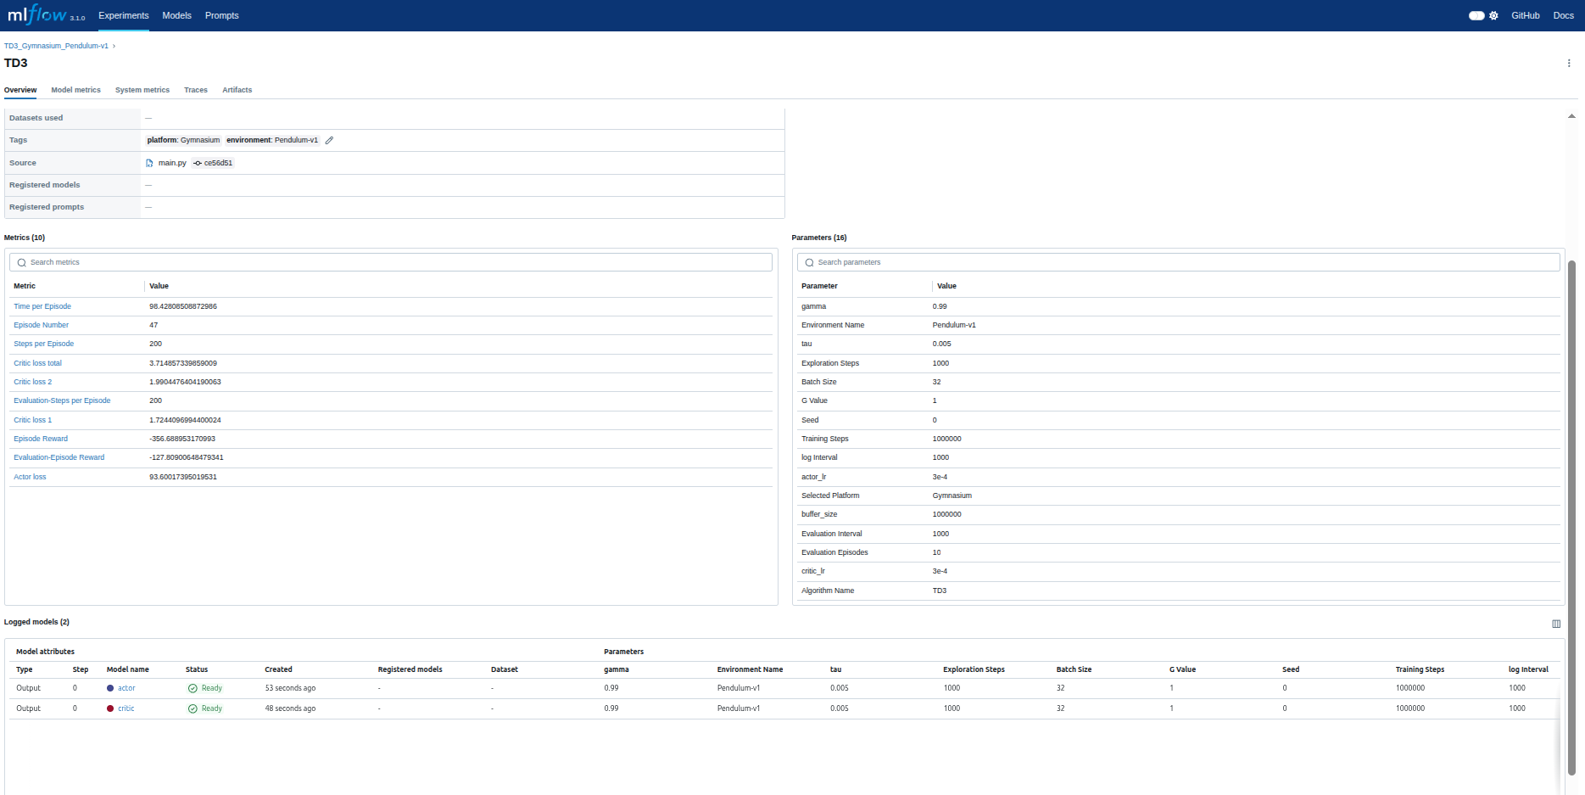Open the critic logged model
The height and width of the screenshot is (795, 1585).
click(126, 708)
